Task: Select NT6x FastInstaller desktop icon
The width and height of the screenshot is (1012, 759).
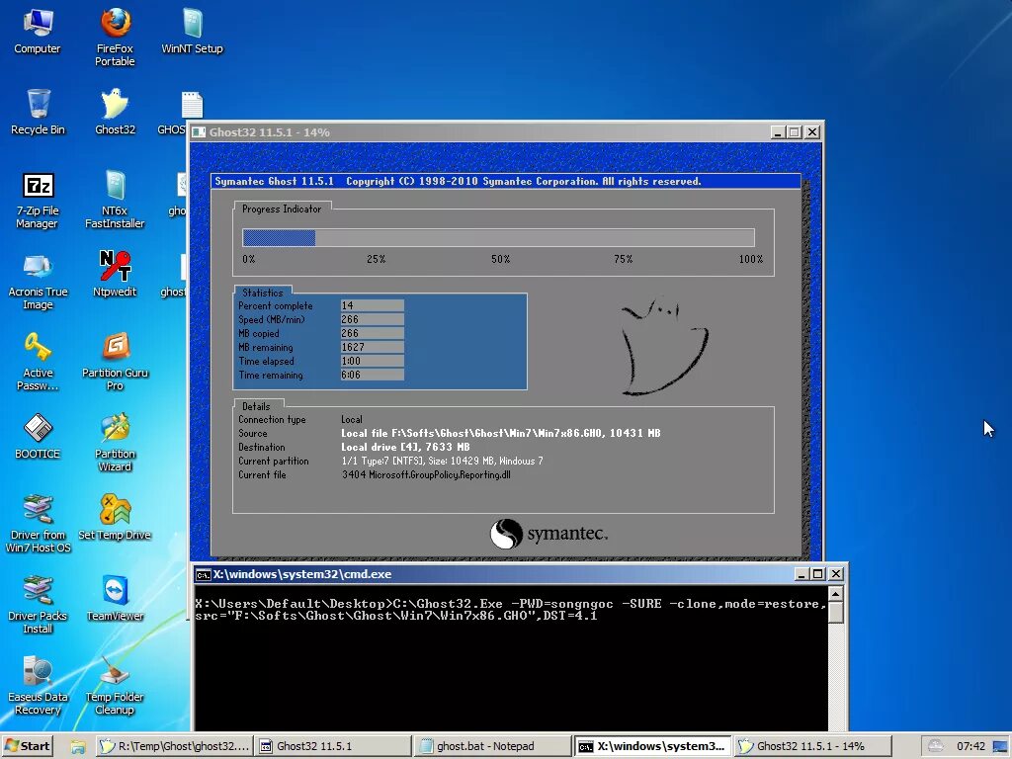Action: (x=115, y=200)
